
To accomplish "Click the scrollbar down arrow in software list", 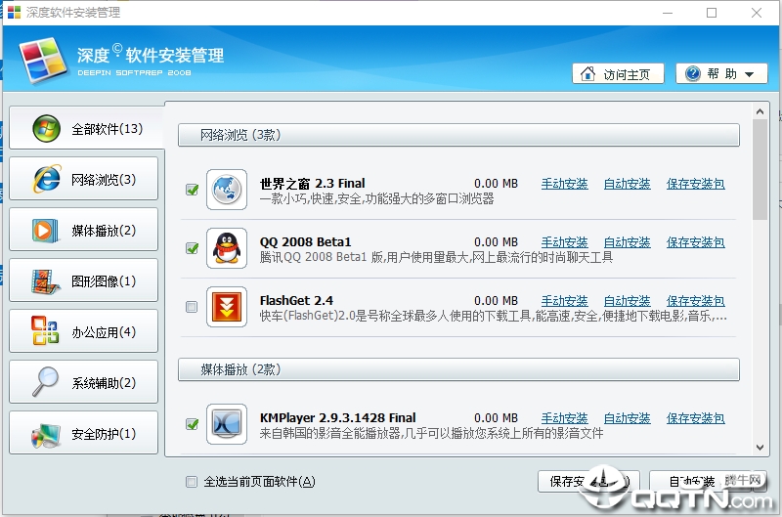I will (x=760, y=448).
